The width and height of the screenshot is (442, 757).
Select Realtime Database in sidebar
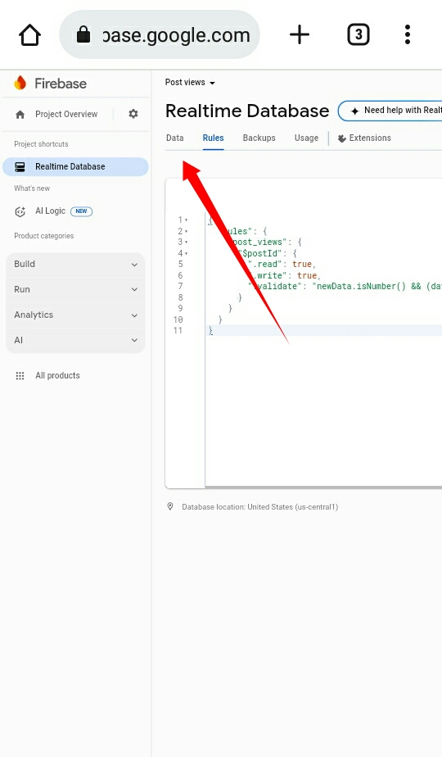click(75, 166)
